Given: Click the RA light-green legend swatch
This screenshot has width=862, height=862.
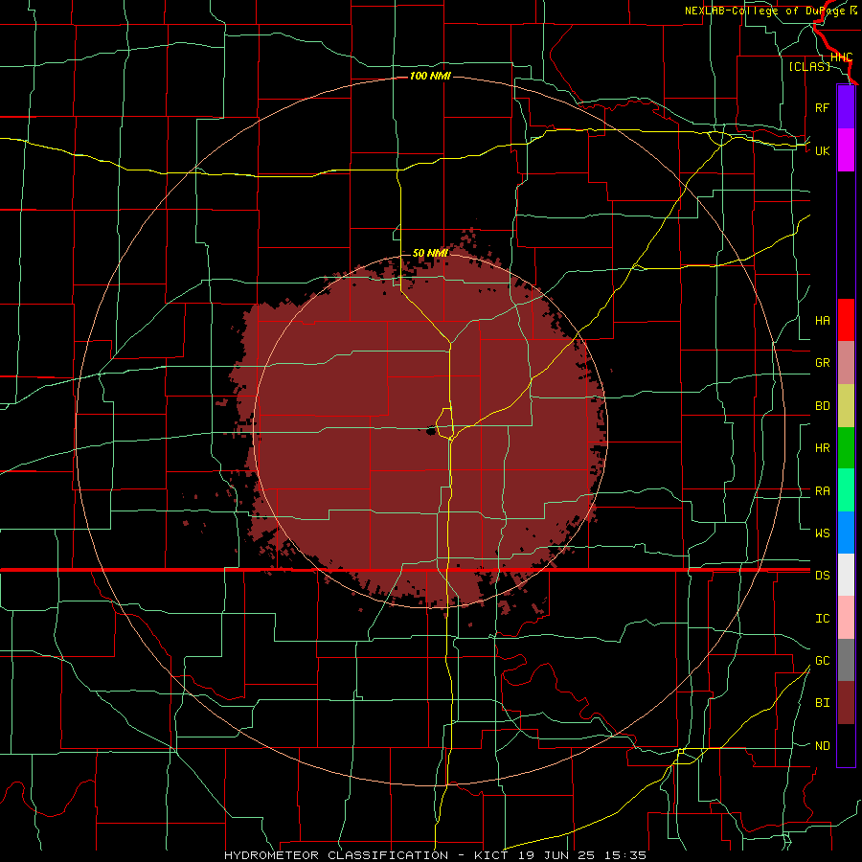Looking at the screenshot, I should (x=846, y=490).
